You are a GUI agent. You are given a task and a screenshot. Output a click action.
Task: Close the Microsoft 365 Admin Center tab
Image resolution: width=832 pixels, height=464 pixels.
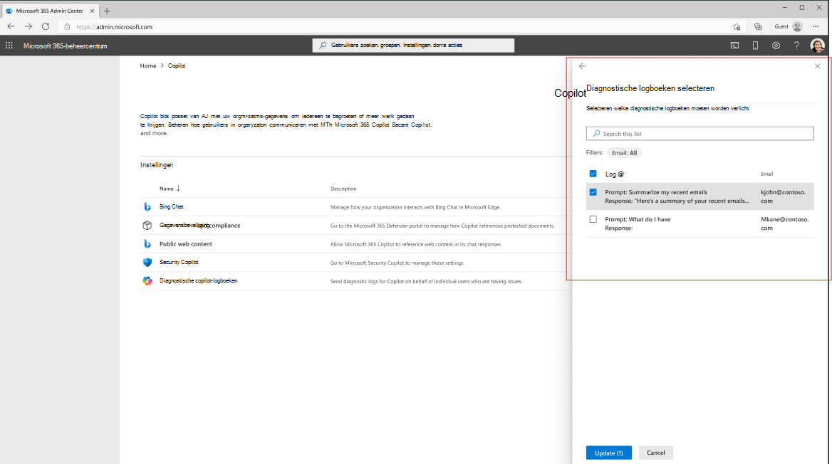coord(92,11)
